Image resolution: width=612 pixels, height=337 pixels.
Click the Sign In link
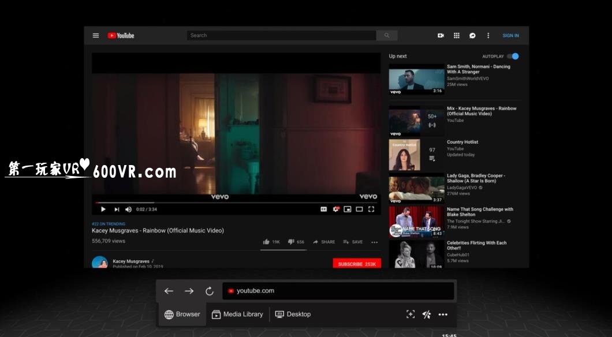click(x=510, y=36)
